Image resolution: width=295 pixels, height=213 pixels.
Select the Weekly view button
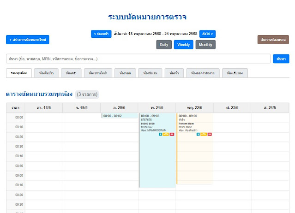(183, 45)
